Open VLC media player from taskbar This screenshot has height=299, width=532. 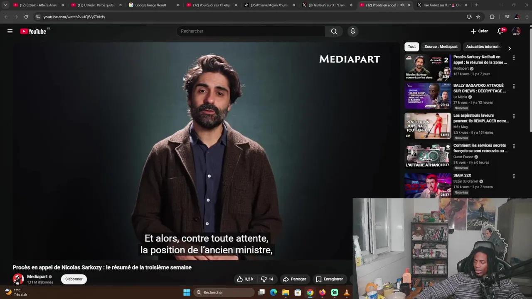pyautogui.click(x=347, y=292)
